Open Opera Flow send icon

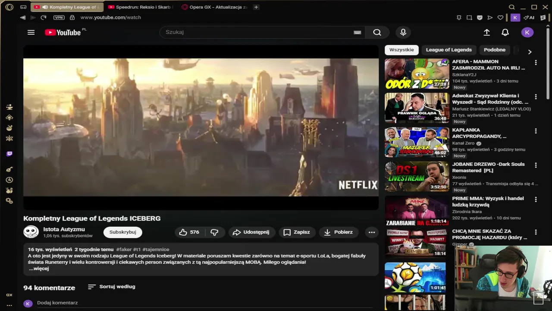click(490, 18)
